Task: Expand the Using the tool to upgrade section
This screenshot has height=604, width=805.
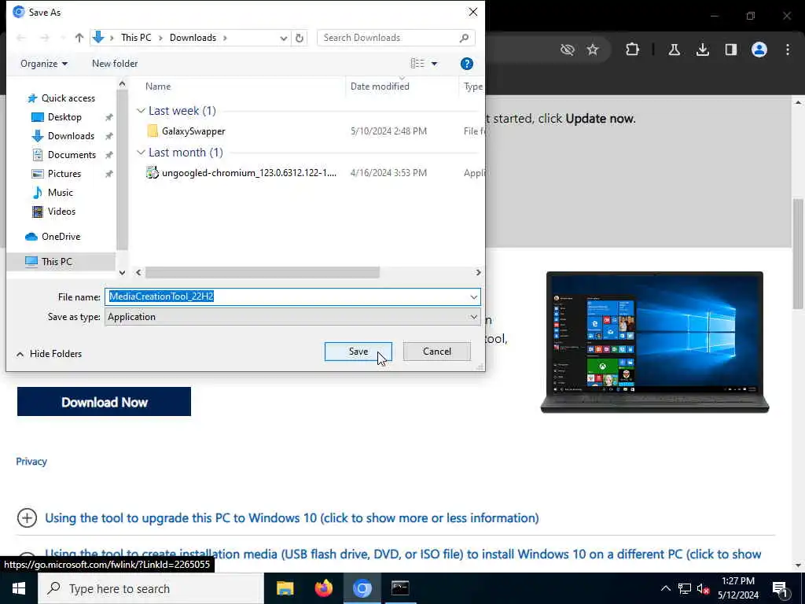Action: (x=28, y=517)
